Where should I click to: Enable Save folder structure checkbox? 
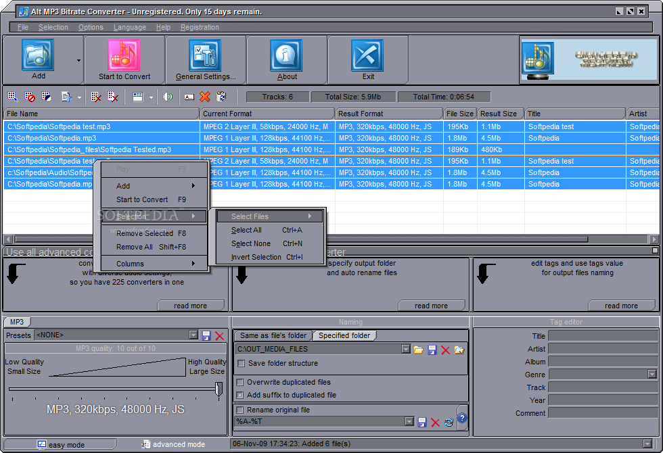[x=242, y=364]
